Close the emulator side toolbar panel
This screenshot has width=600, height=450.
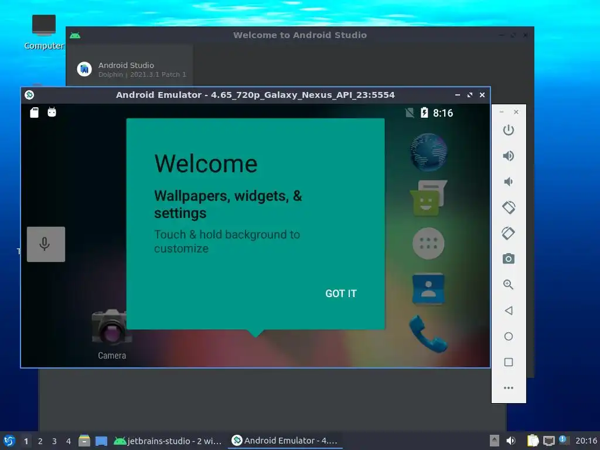516,112
